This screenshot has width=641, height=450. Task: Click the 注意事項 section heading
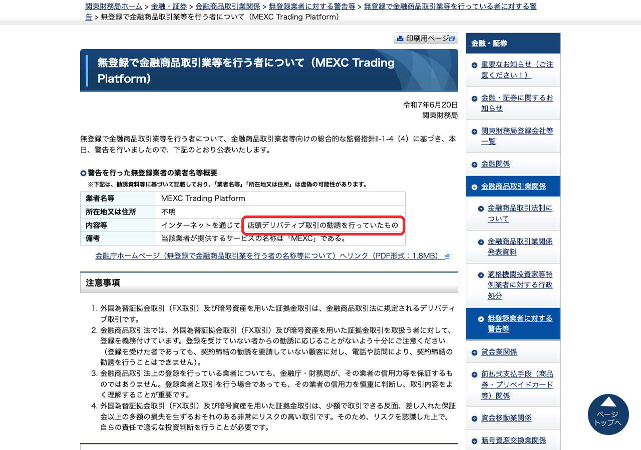pos(269,282)
